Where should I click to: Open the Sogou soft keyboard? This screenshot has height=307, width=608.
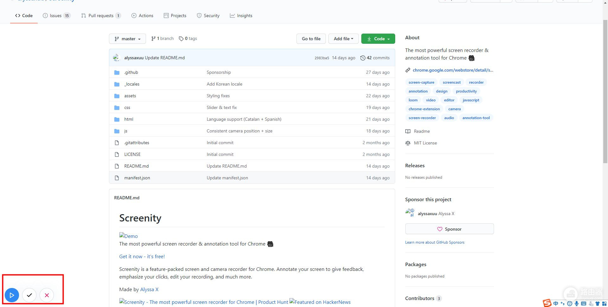click(584, 304)
